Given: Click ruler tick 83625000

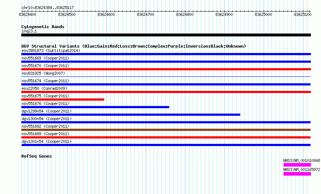Looking at the screenshot, I should click(x=263, y=14).
